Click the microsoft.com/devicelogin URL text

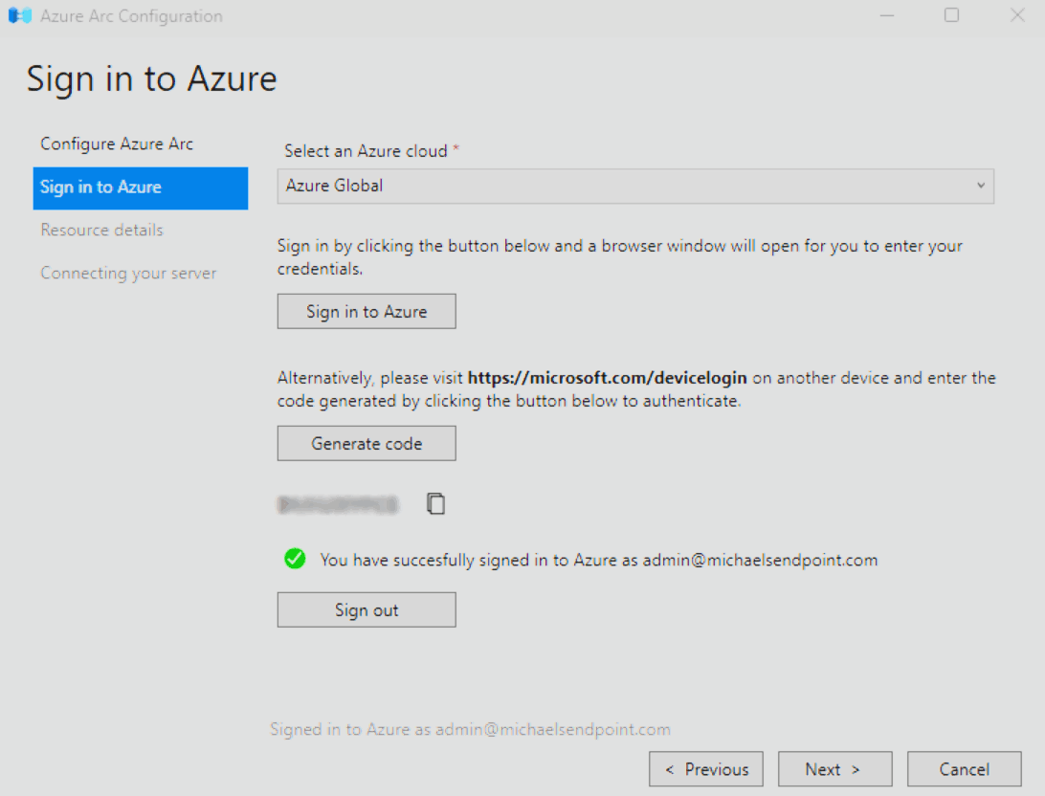click(607, 378)
